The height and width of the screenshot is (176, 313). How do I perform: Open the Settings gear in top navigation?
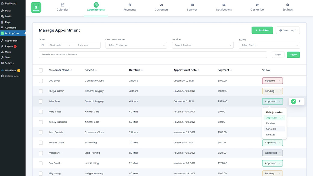[287, 5]
